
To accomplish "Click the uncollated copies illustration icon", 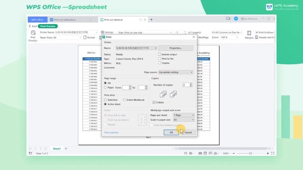I will coord(173,94).
